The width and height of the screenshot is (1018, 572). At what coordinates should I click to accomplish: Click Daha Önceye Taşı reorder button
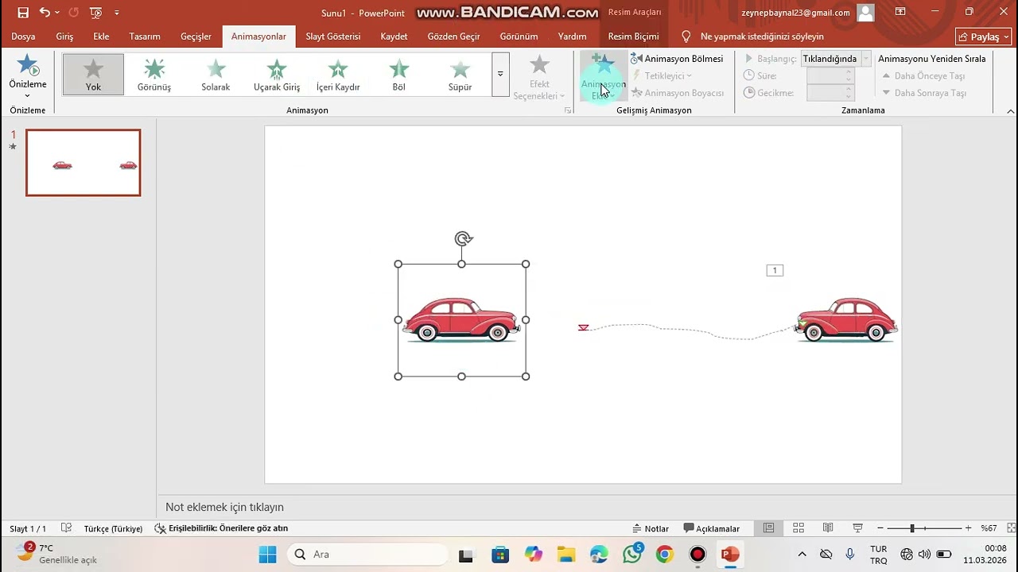923,75
